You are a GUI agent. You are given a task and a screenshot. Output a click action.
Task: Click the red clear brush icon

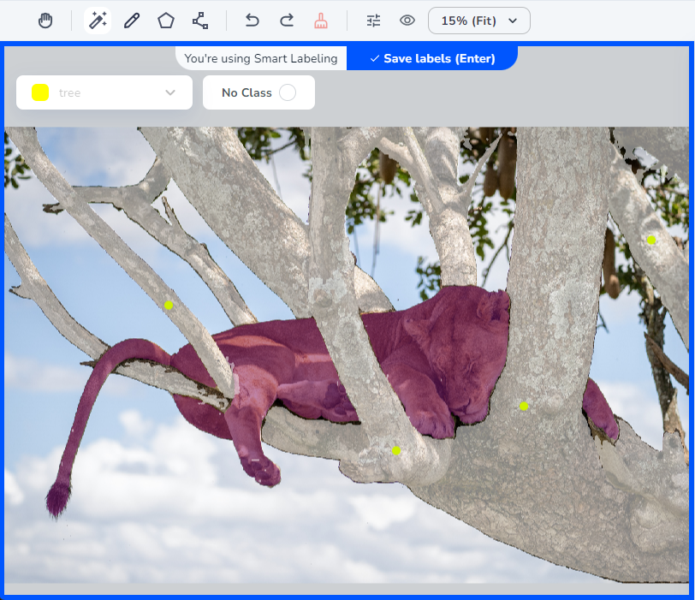pyautogui.click(x=321, y=21)
